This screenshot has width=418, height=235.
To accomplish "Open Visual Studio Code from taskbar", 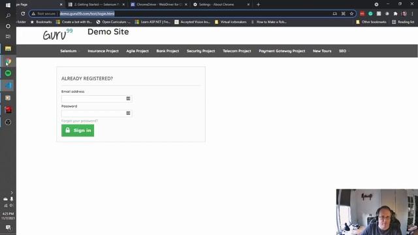I will point(8,86).
